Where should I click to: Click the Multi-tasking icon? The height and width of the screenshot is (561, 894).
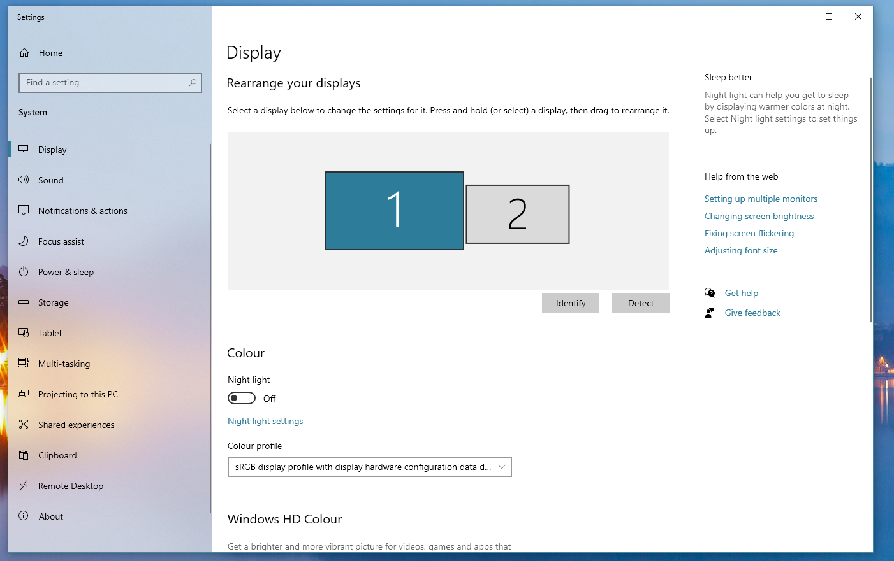24,363
